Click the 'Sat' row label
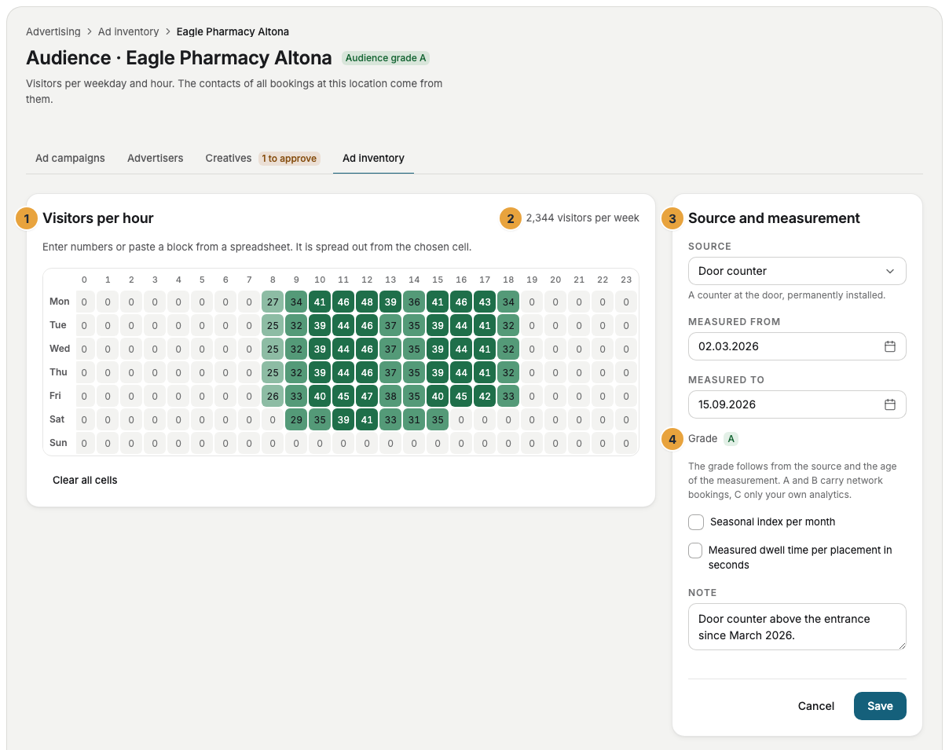949x750 pixels. pyautogui.click(x=57, y=419)
